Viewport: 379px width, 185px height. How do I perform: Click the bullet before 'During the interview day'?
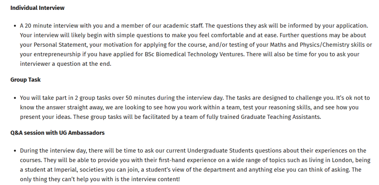tap(15, 151)
